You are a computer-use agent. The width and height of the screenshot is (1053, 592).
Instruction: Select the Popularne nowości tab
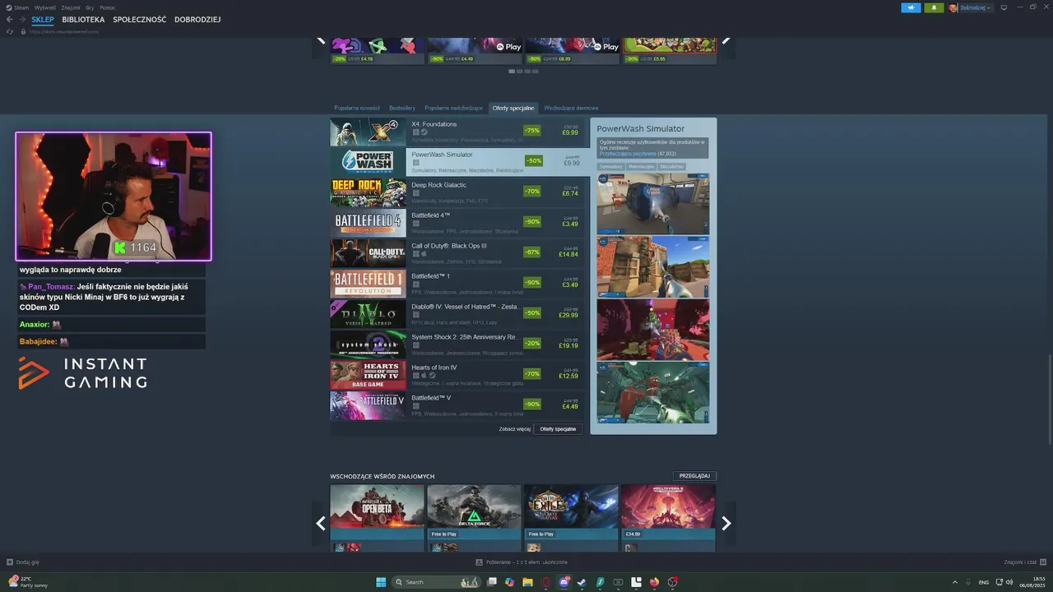[357, 108]
